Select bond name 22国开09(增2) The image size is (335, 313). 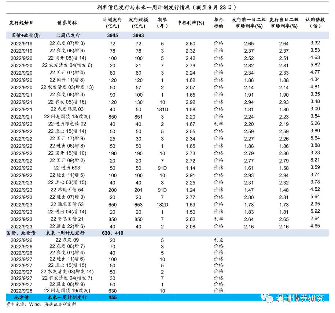click(67, 160)
